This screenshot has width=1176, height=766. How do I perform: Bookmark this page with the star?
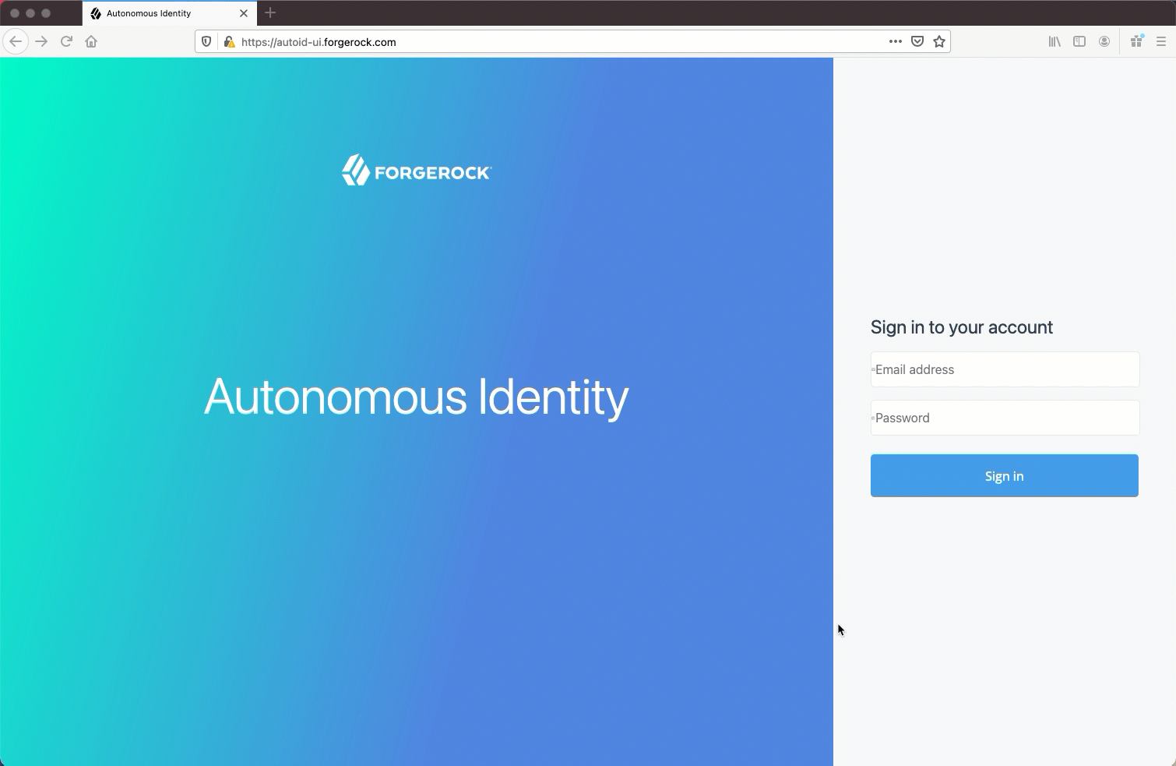click(x=939, y=42)
